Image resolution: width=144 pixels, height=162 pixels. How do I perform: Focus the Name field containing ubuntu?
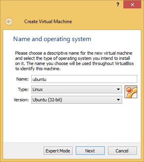(x=84, y=79)
